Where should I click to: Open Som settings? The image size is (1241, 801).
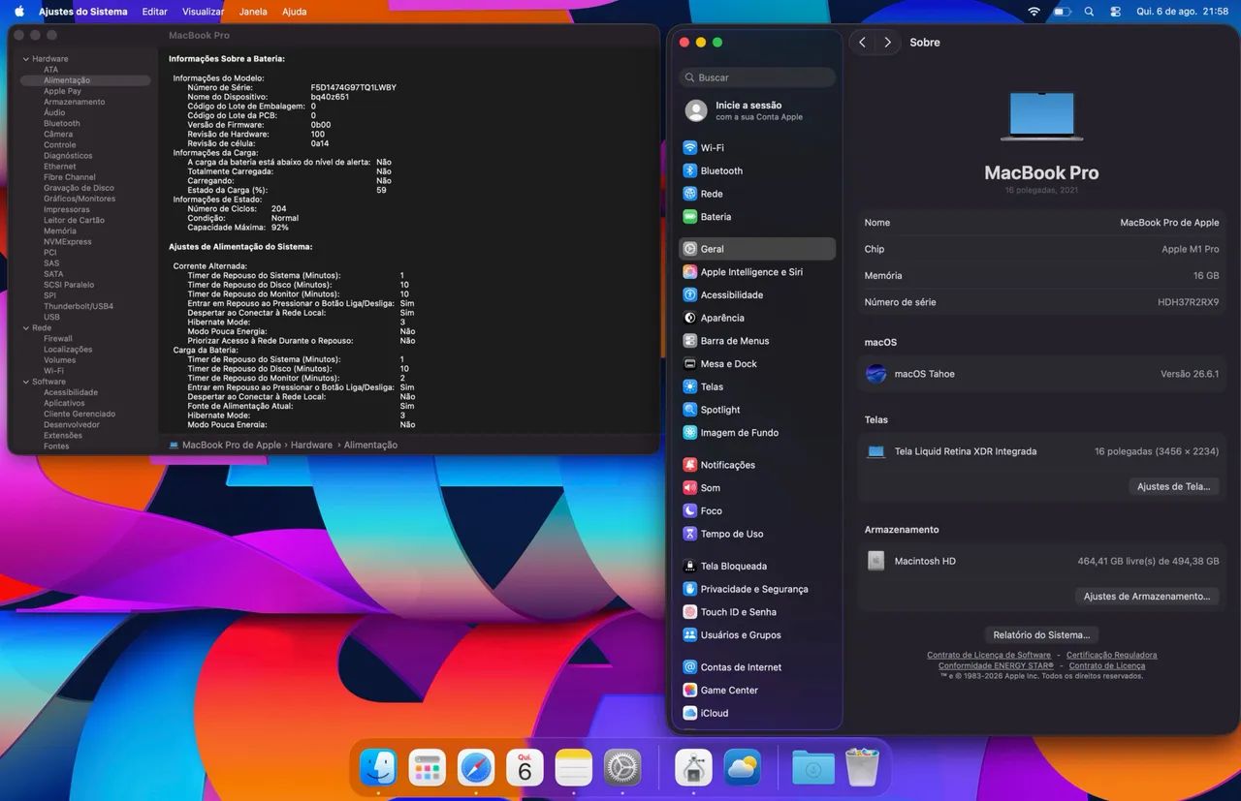point(757,488)
